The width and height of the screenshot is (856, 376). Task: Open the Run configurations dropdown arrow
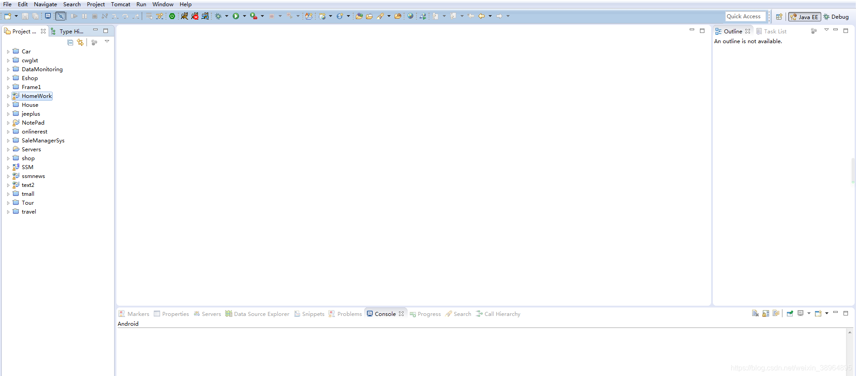tap(244, 16)
